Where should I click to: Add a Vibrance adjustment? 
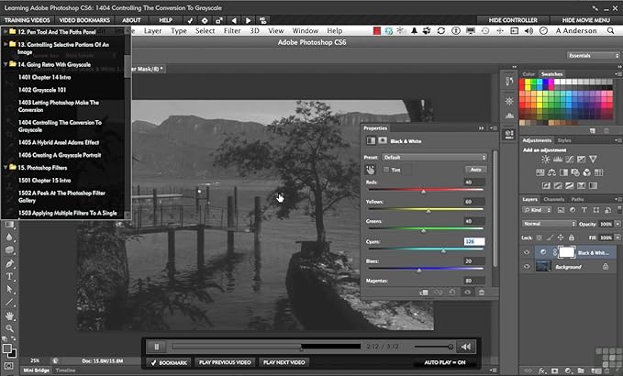point(594,160)
